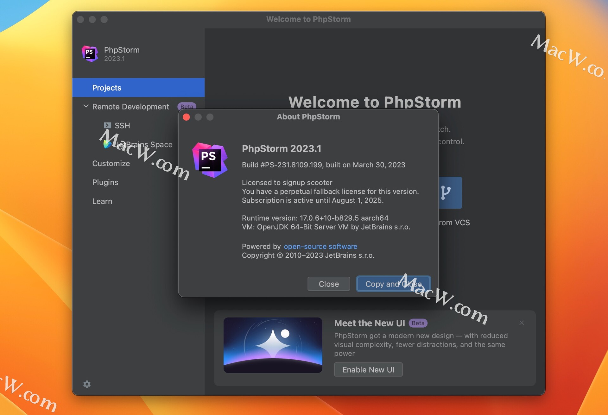Click the Close button in About dialog
Screen dimensions: 608x415
329,284
